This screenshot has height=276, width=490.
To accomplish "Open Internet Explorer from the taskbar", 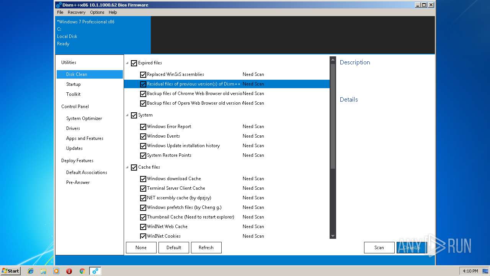I will click(31, 271).
